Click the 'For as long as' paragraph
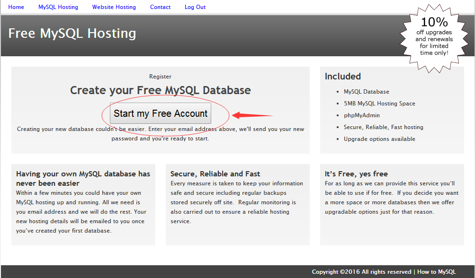The height and width of the screenshot is (278, 475). coord(392,198)
